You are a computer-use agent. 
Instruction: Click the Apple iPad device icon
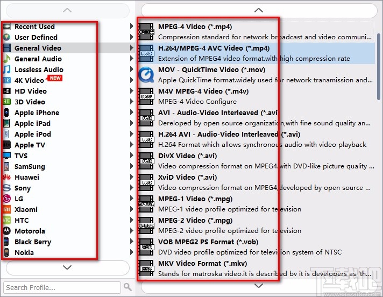click(x=6, y=123)
